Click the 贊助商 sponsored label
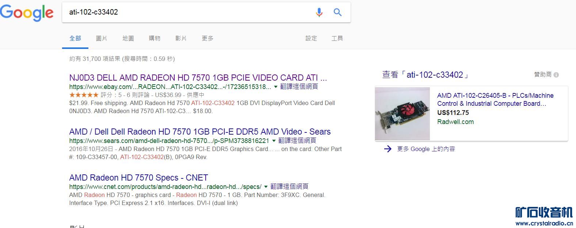 pos(543,74)
